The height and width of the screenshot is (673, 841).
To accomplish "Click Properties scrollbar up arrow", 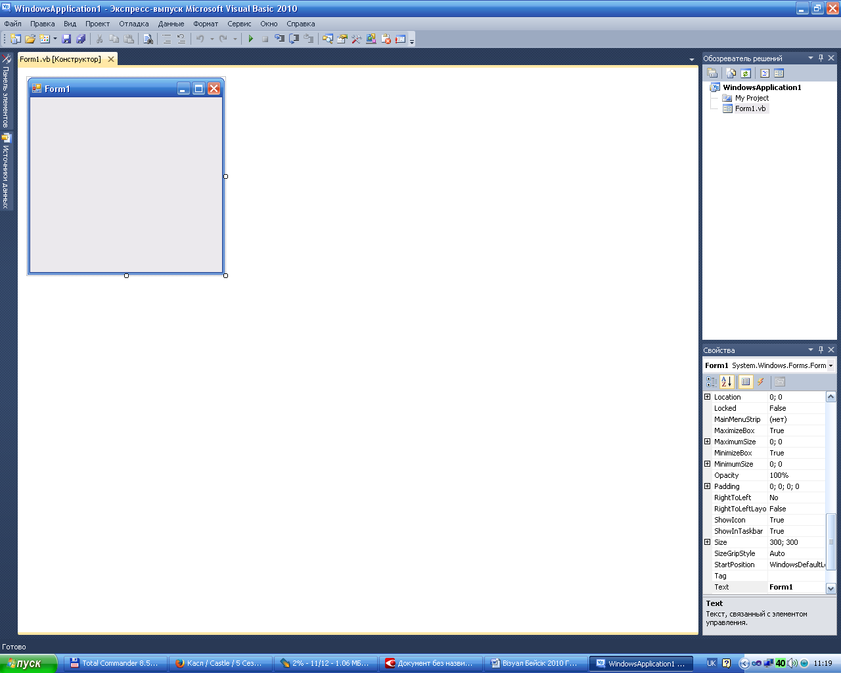I will pos(830,397).
